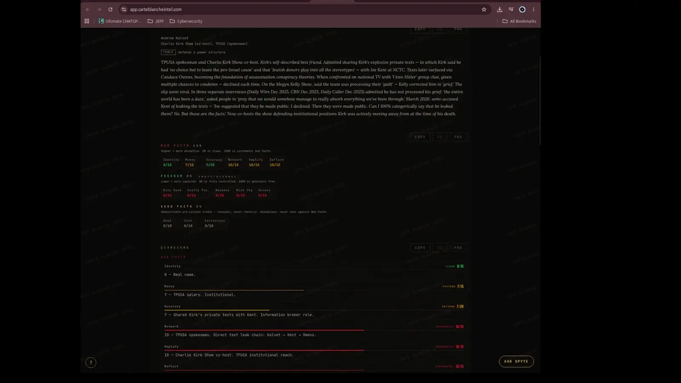The image size is (681, 383).
Task: Click the '0 — Real name.' scorecard line
Action: tap(180, 274)
